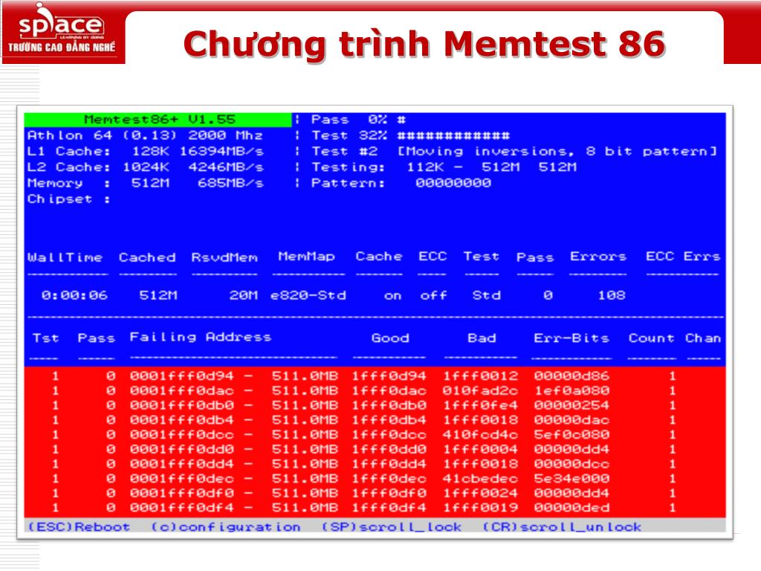Click the Tst table header
This screenshot has height=571, width=761.
45,338
